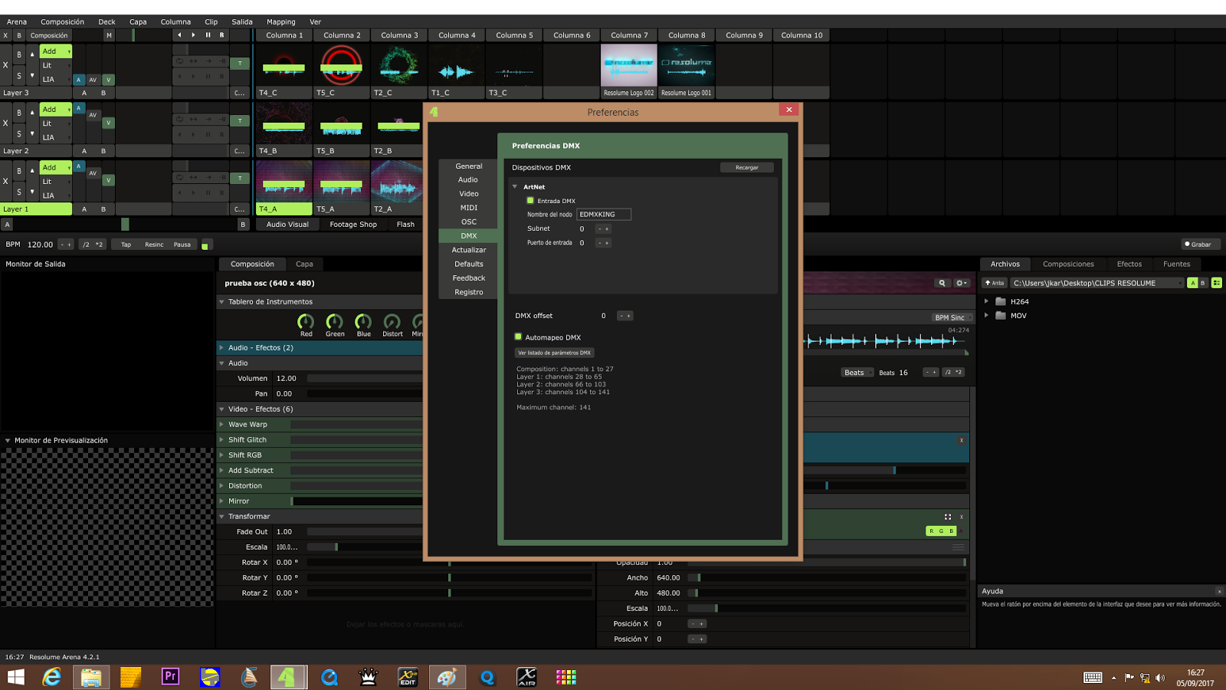
Task: Toggle the composition bypass B button
Action: [x=19, y=35]
